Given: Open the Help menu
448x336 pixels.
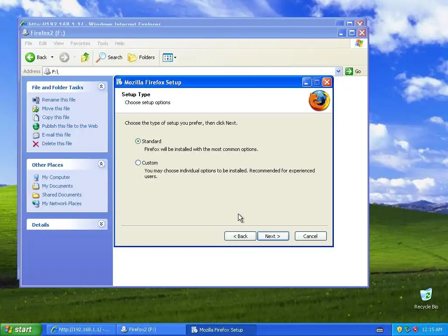Looking at the screenshot, I should coord(120,43).
